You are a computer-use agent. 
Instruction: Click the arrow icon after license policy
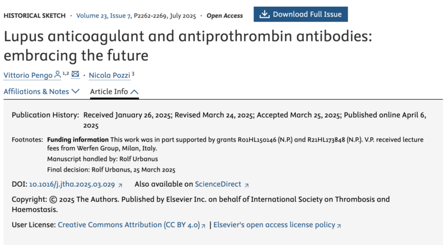pos(338,225)
